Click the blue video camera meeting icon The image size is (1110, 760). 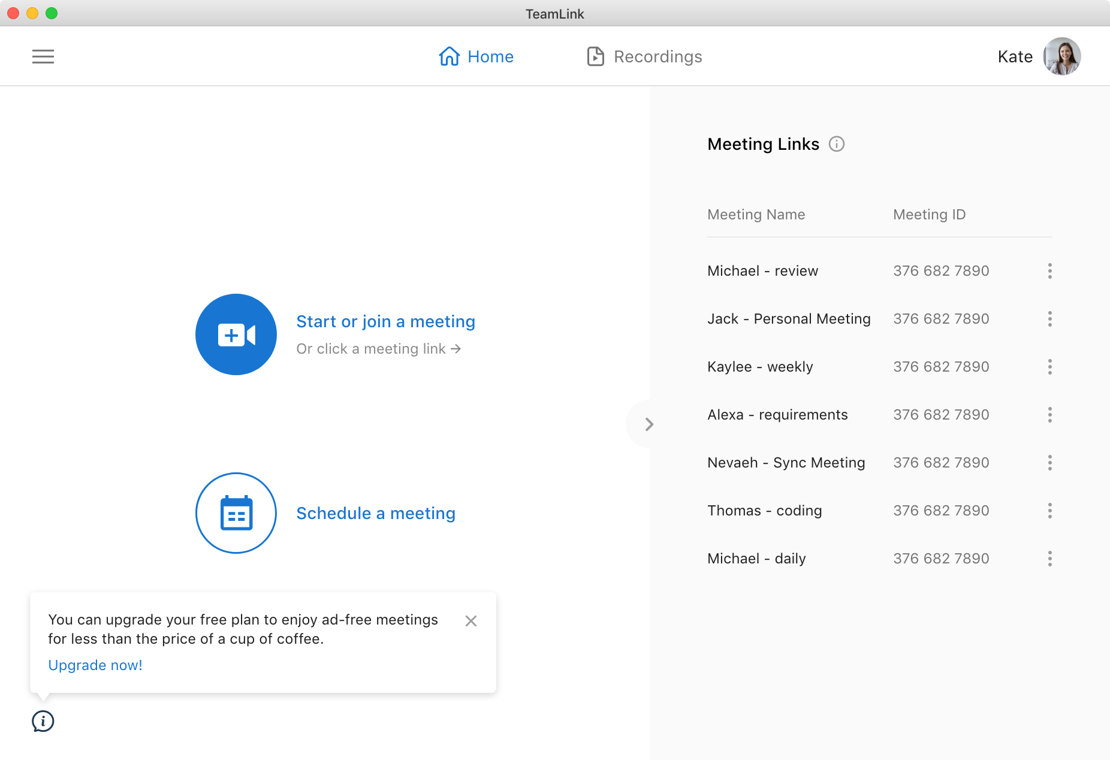point(236,334)
